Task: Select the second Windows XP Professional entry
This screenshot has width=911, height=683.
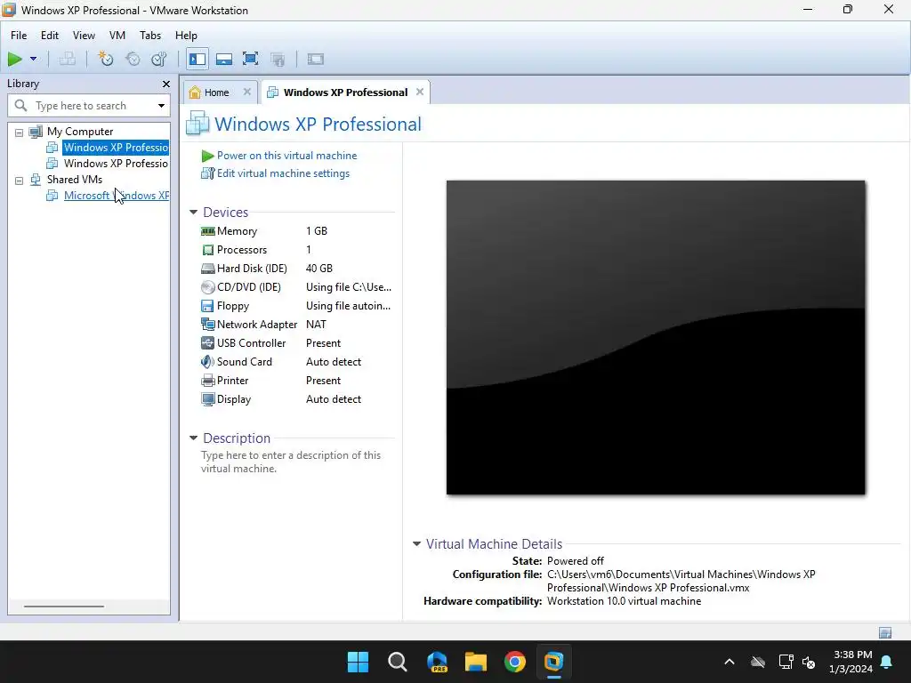Action: click(116, 164)
